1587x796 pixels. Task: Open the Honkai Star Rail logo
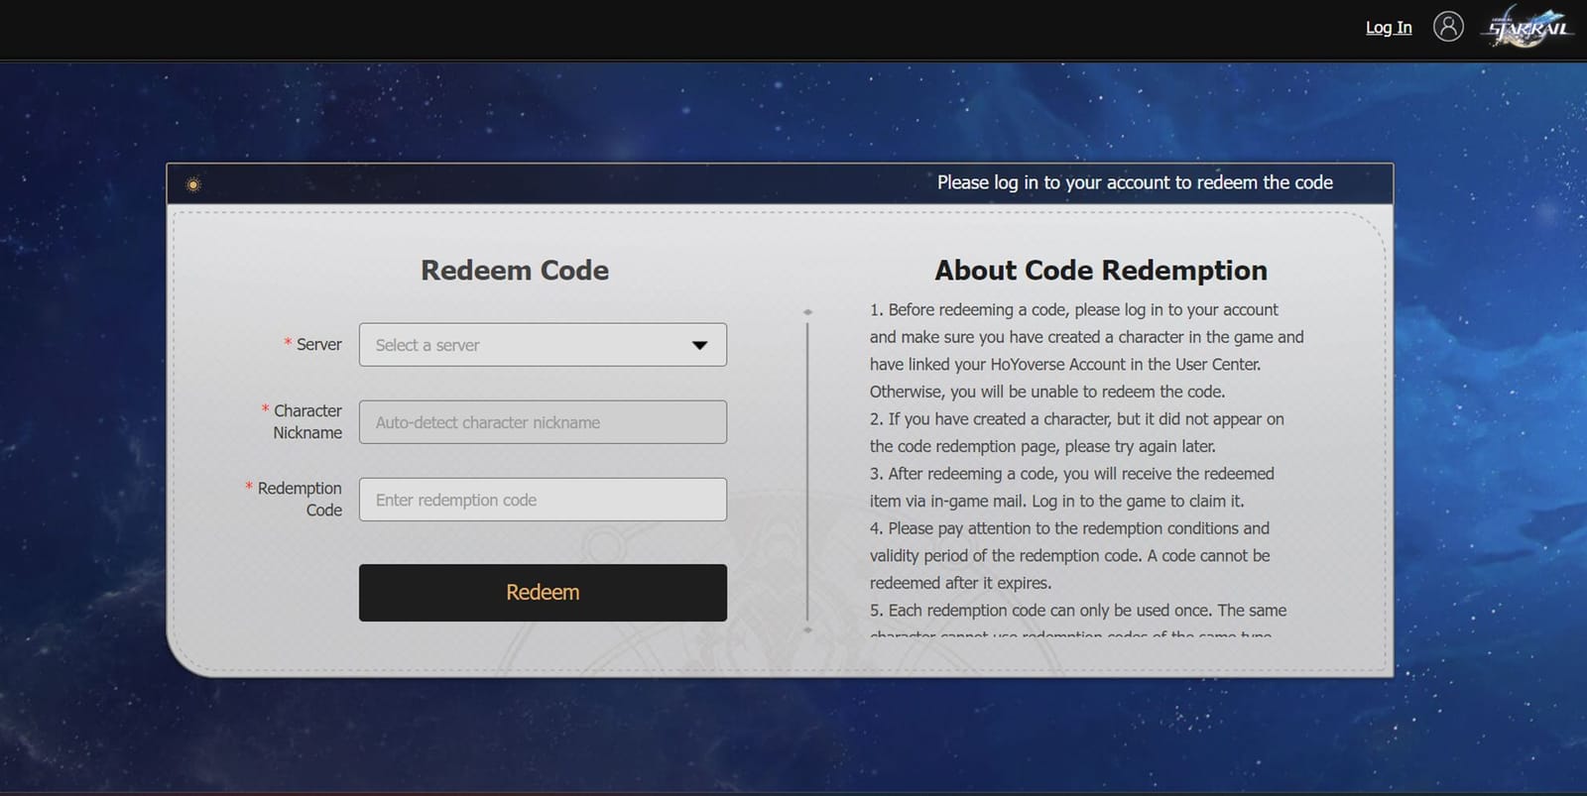(1528, 28)
